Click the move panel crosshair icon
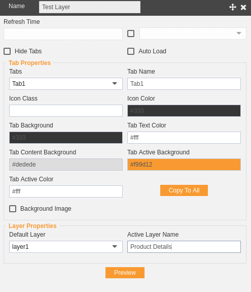Image resolution: width=251 pixels, height=292 pixels. (233, 7)
